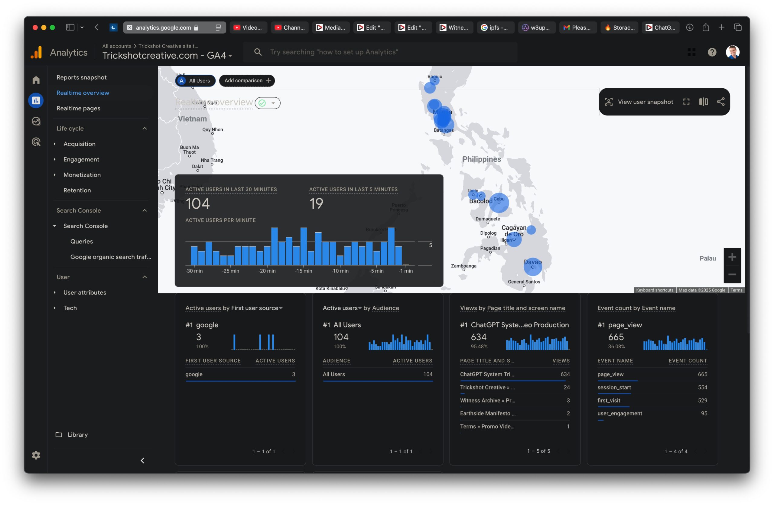Image resolution: width=774 pixels, height=505 pixels.
Task: Open the Active users metric dropdown by Audience
Action: (x=342, y=308)
